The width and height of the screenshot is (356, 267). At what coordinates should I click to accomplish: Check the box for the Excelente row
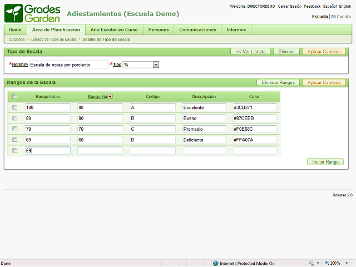[15, 107]
